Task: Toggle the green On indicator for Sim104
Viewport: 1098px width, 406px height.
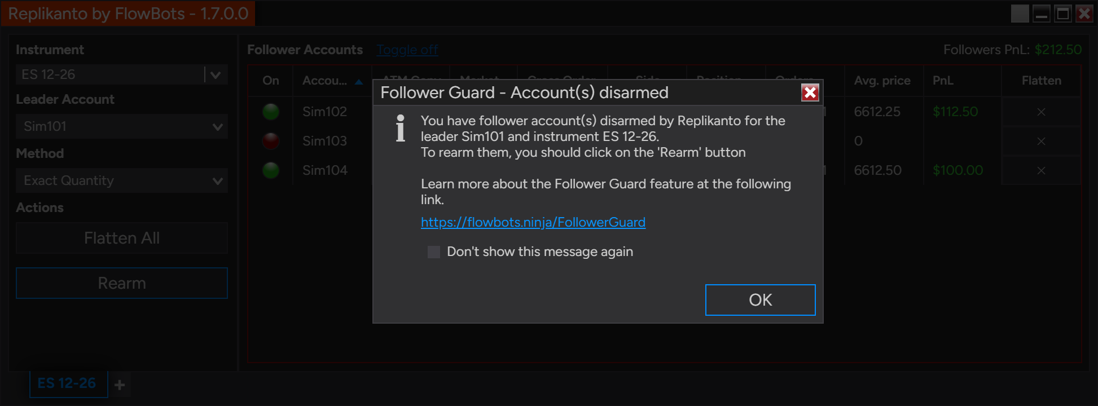Action: coord(271,170)
